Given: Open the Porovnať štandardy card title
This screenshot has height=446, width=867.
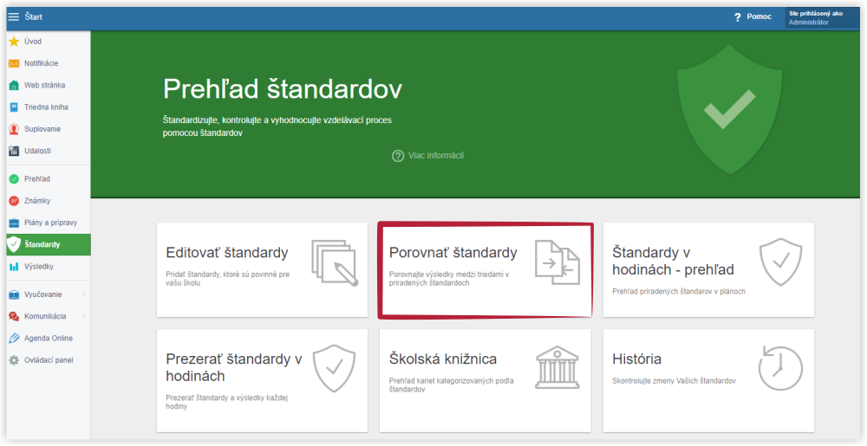Looking at the screenshot, I should coord(453,253).
